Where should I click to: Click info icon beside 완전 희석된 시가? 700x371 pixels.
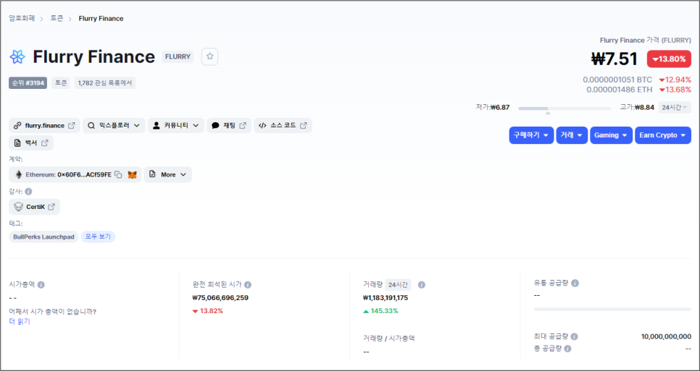click(x=248, y=285)
